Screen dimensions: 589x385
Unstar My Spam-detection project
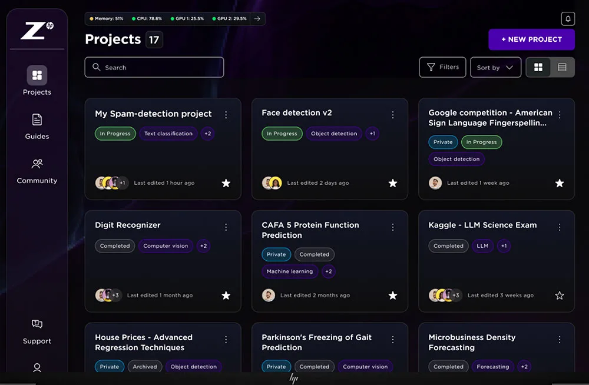click(226, 183)
